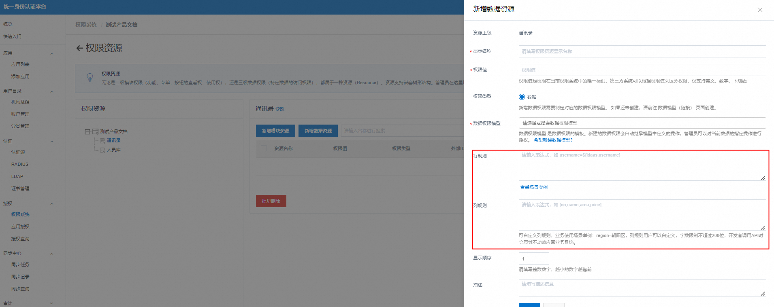The width and height of the screenshot is (774, 307).
Task: Click the 显示名称 input field
Action: [x=642, y=51]
